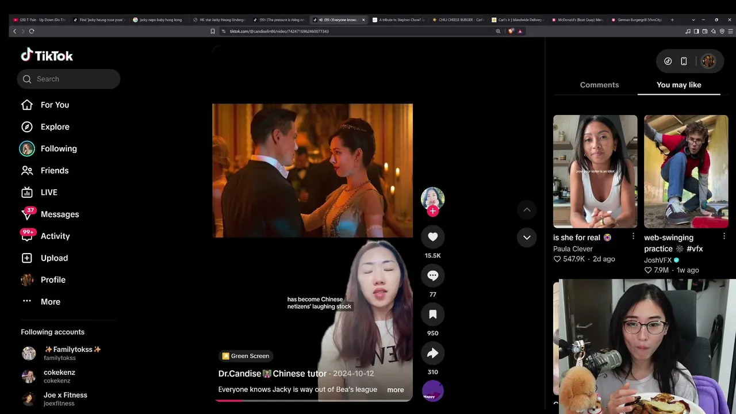The width and height of the screenshot is (736, 414).
Task: Open Messages in the sidebar
Action: coord(49,214)
